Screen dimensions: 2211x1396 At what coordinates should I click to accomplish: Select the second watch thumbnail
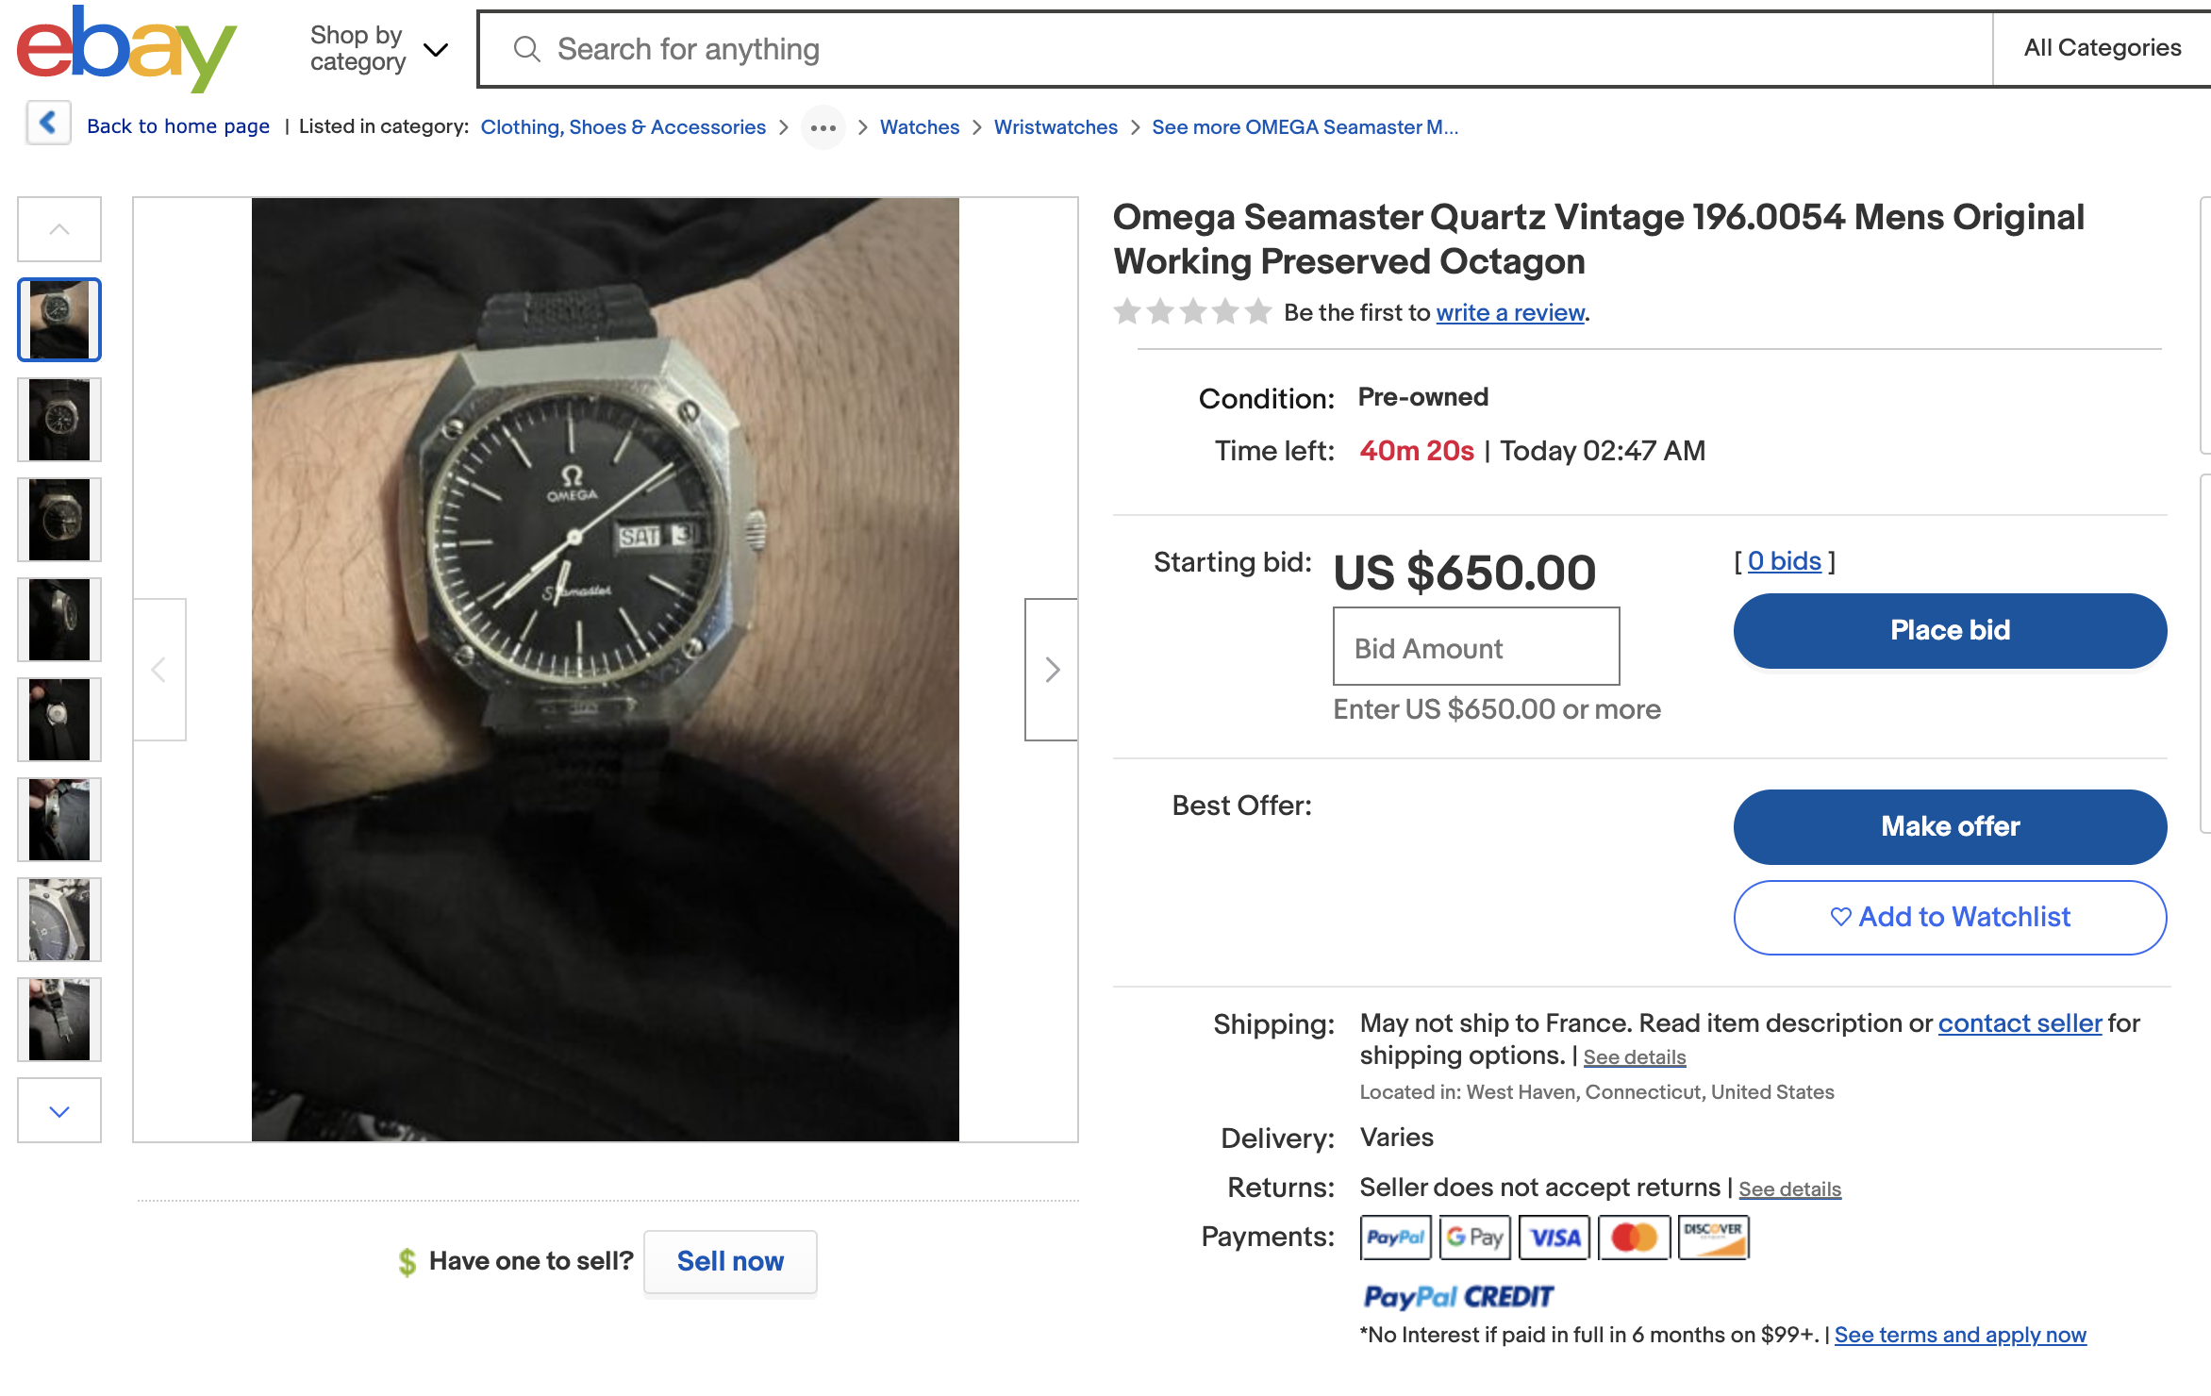(x=59, y=420)
